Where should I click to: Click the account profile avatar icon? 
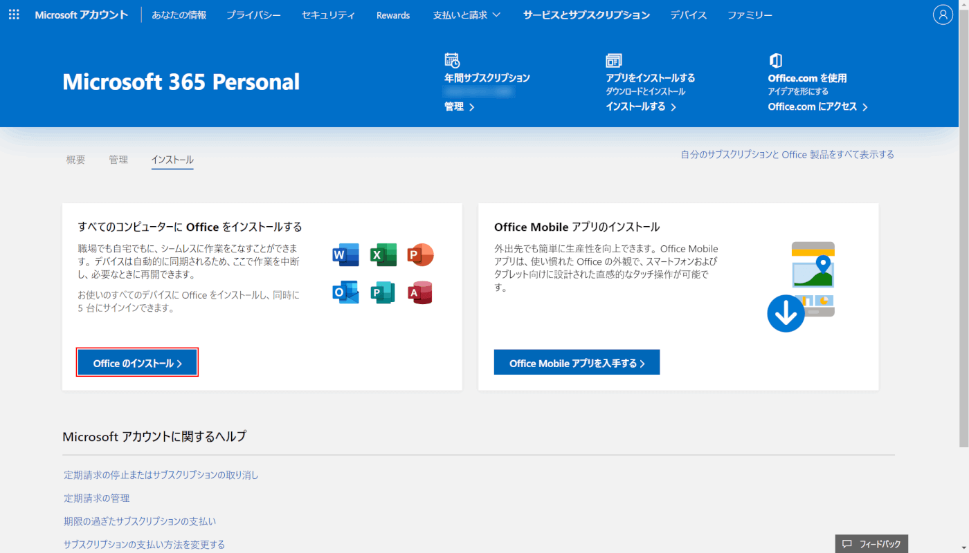click(x=943, y=15)
